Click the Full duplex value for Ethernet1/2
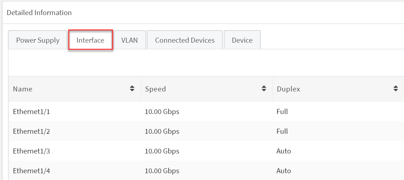 click(x=282, y=131)
